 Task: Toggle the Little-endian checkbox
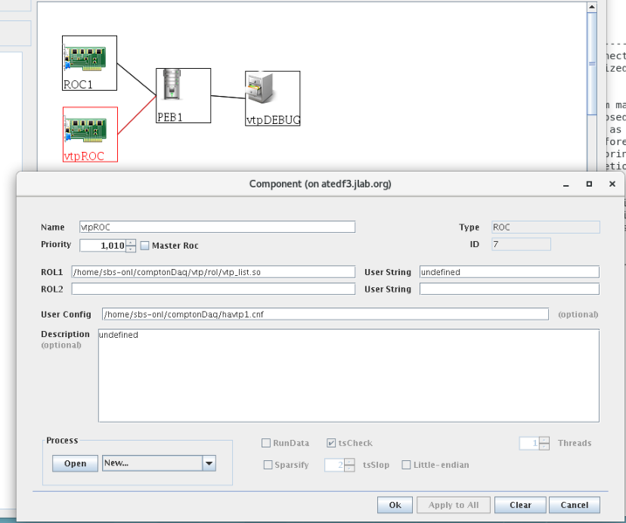[406, 465]
